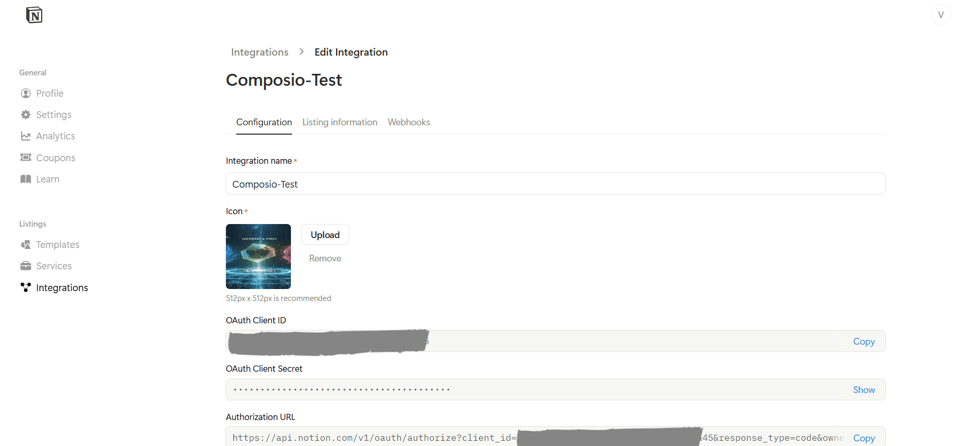Click the Edit Integration breadcrumb
Image resolution: width=979 pixels, height=446 pixels.
click(x=351, y=52)
